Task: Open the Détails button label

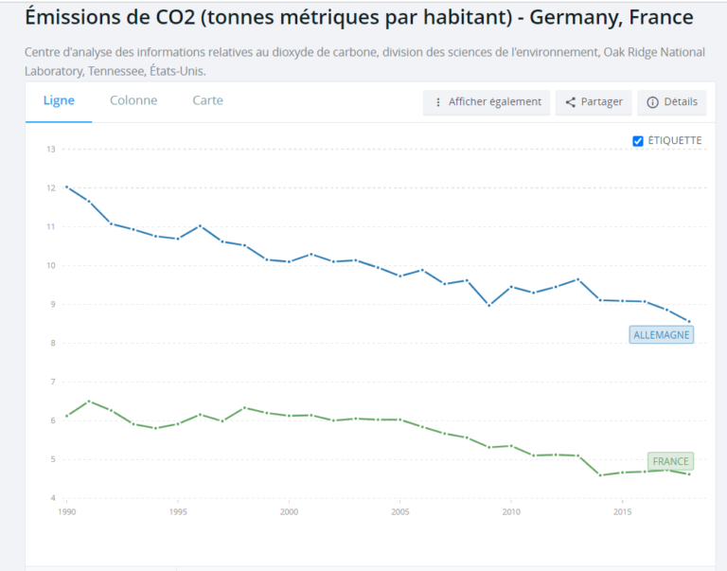Action: [x=680, y=102]
